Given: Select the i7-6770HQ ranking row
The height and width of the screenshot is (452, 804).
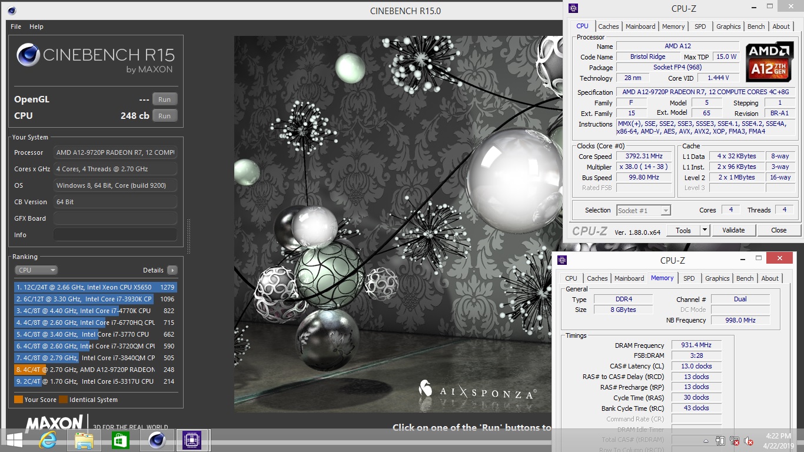Looking at the screenshot, I should pyautogui.click(x=96, y=323).
